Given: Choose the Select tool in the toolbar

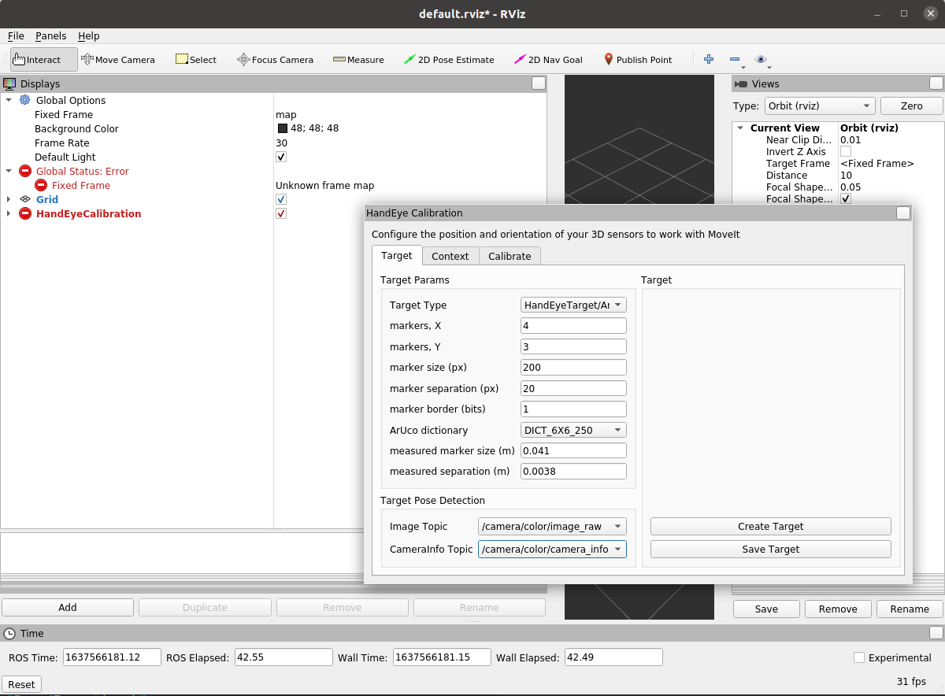Looking at the screenshot, I should pos(195,59).
